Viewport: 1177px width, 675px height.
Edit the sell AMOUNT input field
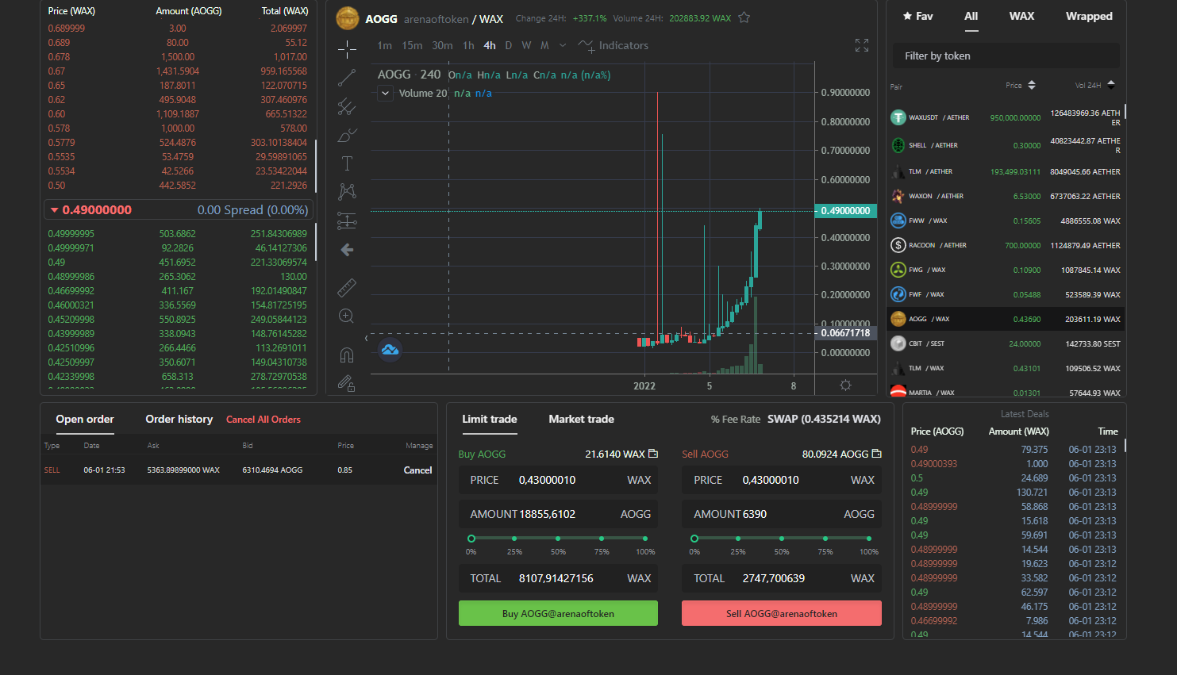(x=782, y=514)
